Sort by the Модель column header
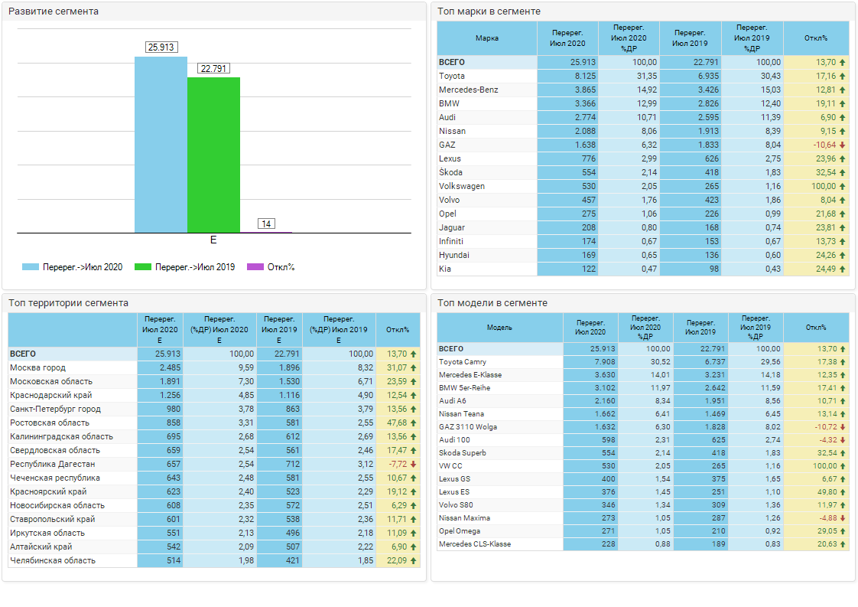 click(x=499, y=328)
